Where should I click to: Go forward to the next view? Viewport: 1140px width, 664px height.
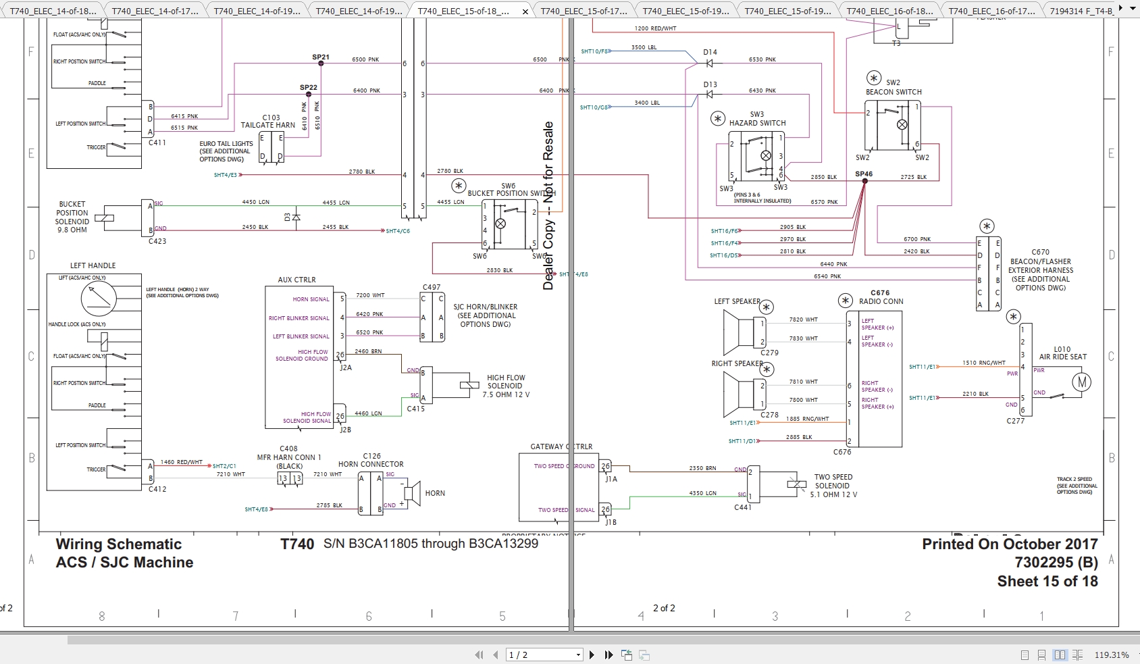[644, 654]
